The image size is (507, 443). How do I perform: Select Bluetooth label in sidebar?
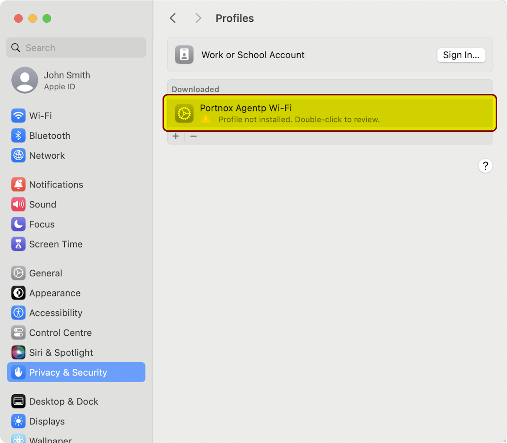click(50, 136)
